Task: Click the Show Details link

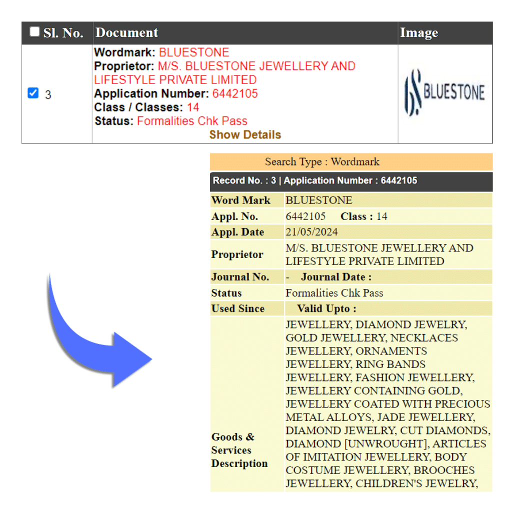Action: coord(245,134)
